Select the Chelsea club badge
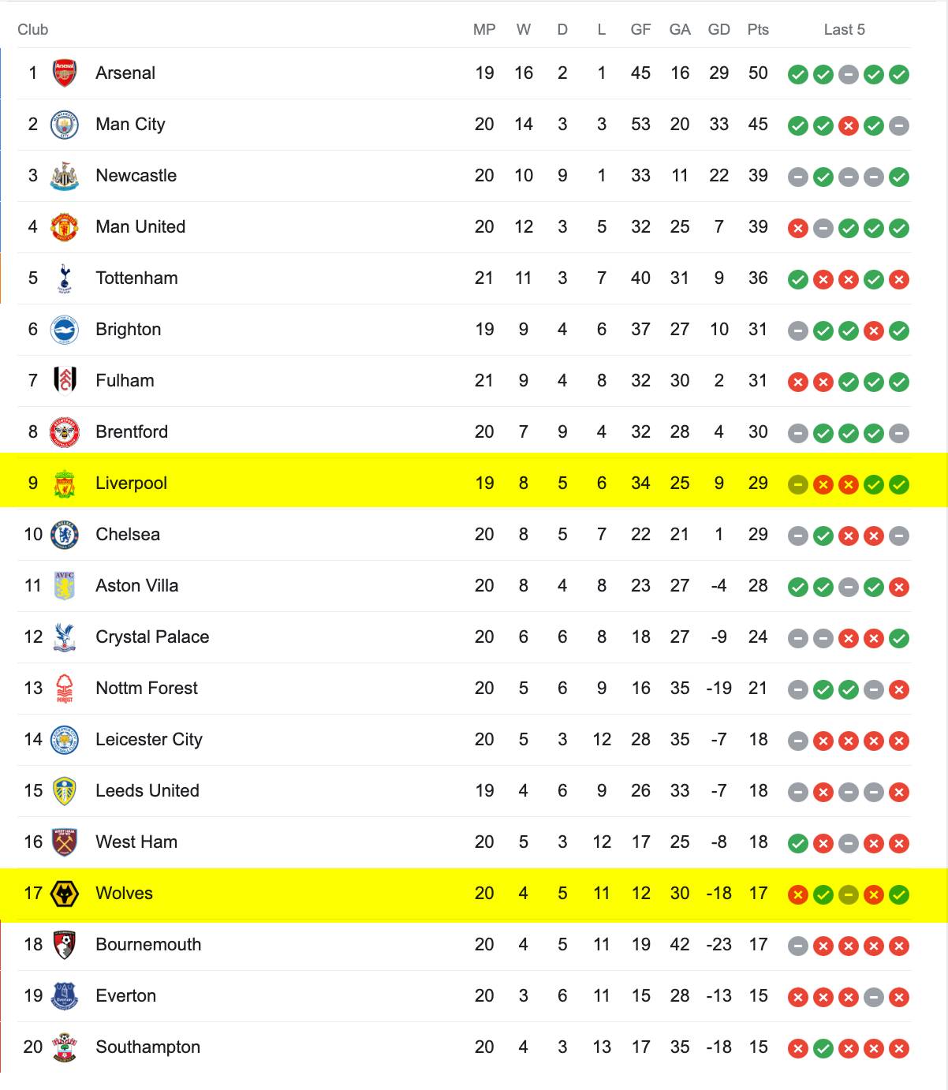The width and height of the screenshot is (948, 1090). coord(65,535)
